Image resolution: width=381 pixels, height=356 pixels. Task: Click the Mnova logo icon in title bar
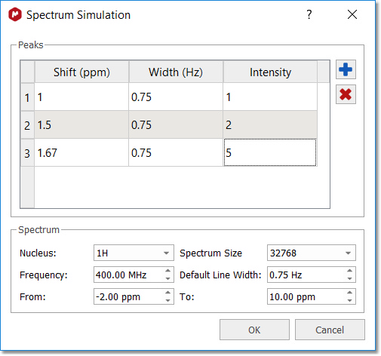click(x=15, y=14)
